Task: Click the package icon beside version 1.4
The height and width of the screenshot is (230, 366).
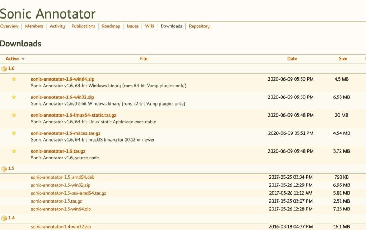Action: 4,218
